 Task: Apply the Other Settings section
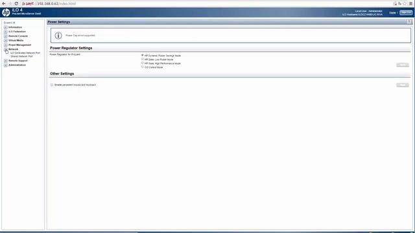click(x=403, y=85)
